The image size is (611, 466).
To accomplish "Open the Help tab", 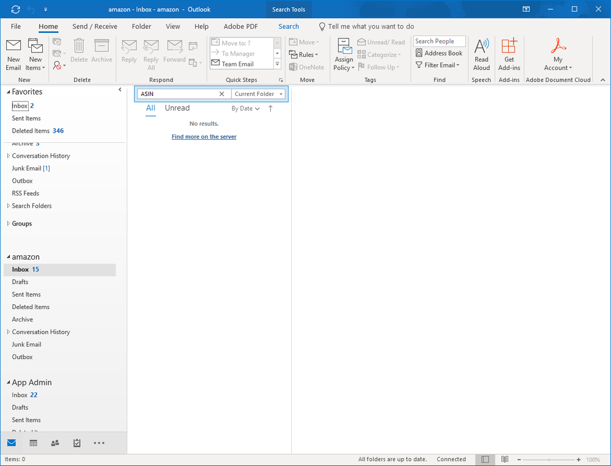I will 201,26.
